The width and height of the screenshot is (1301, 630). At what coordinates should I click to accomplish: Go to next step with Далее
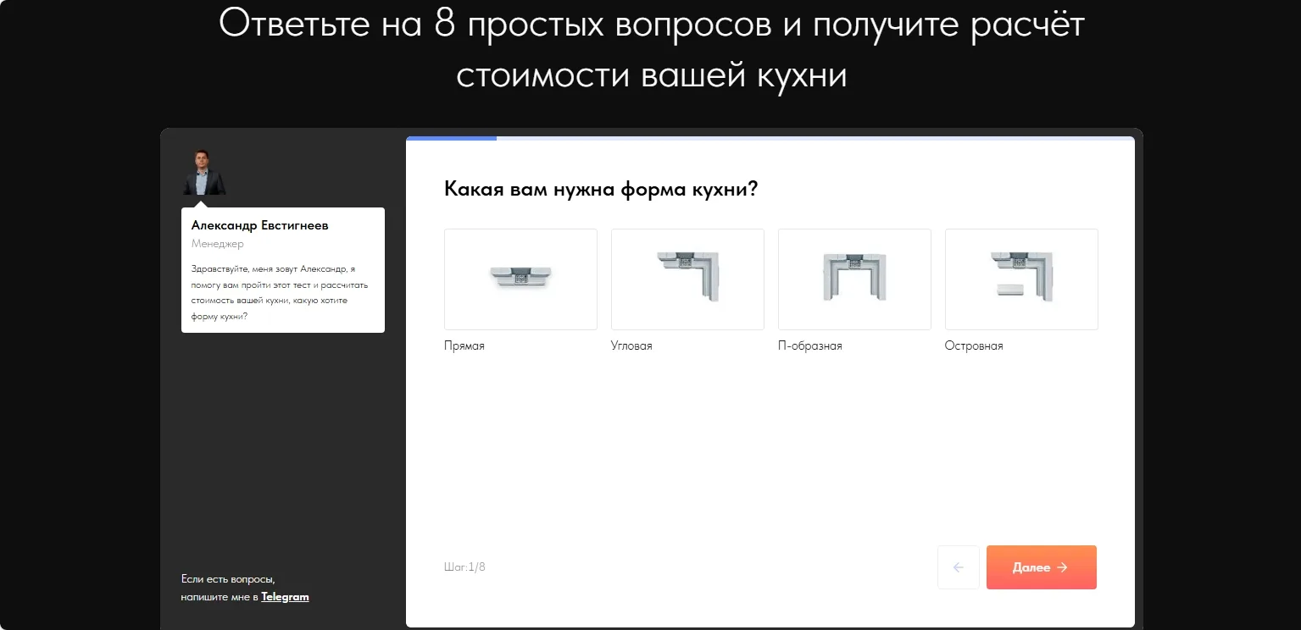tap(1042, 567)
